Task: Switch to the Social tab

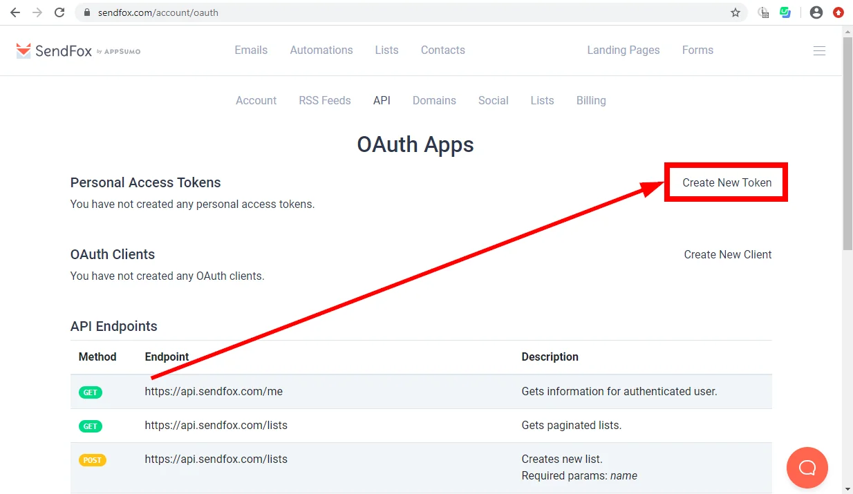Action: [494, 100]
